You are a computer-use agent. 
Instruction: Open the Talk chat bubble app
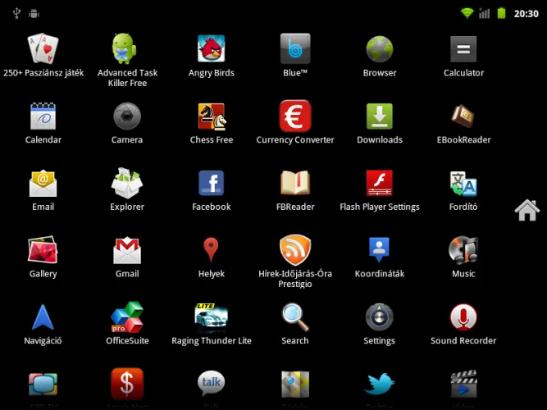point(211,384)
